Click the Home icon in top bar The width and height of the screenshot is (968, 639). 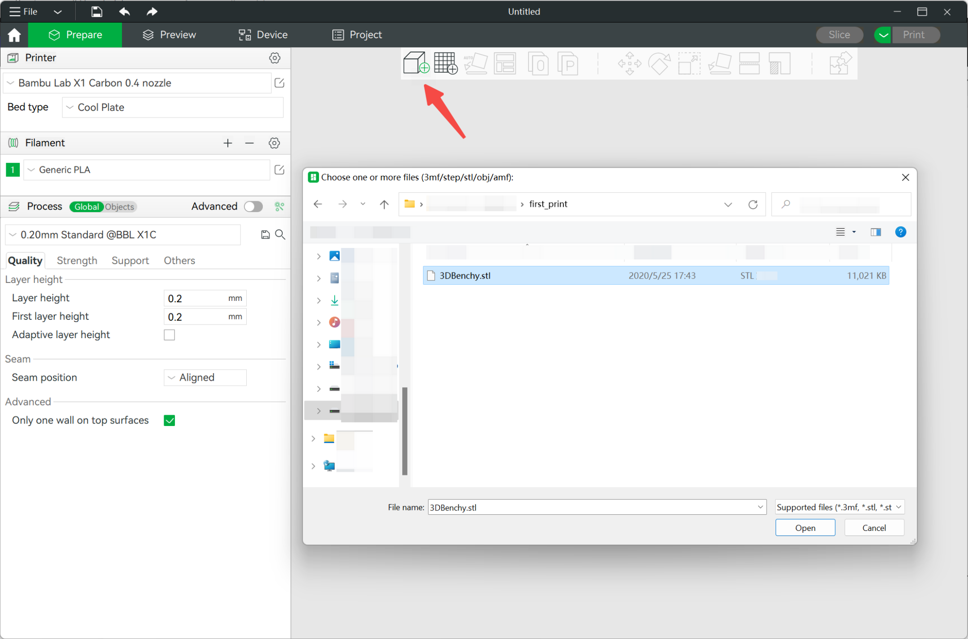point(14,35)
